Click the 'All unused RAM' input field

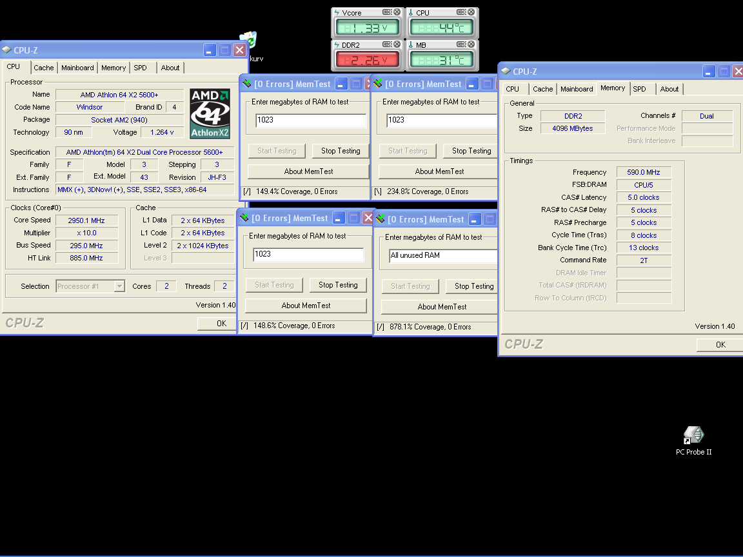(443, 256)
